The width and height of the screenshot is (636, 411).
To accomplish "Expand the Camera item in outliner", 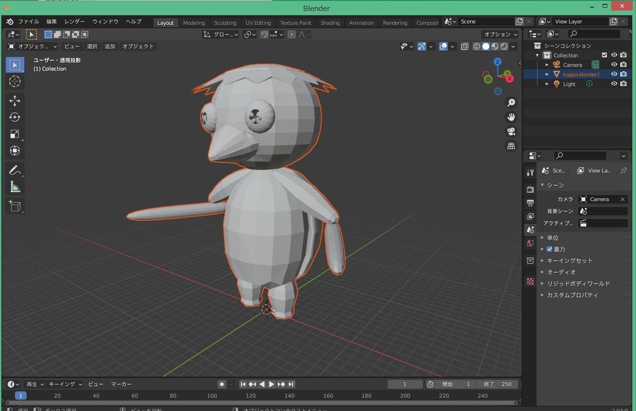I will (547, 65).
